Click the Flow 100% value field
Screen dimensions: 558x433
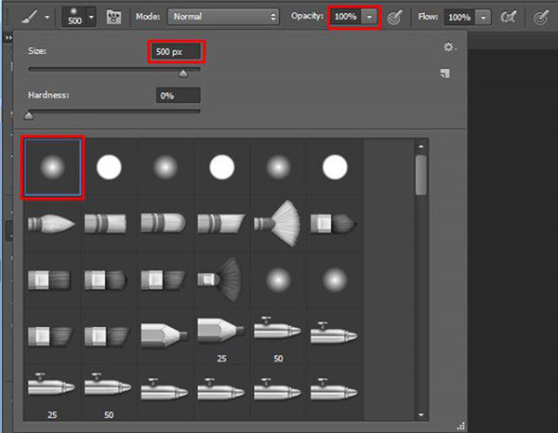click(459, 17)
